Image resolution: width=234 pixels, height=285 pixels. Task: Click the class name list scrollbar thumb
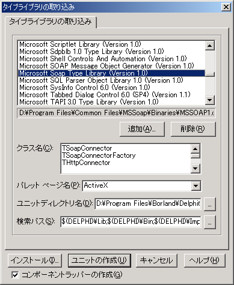tap(196, 155)
